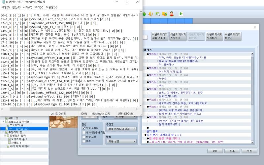Click the event name input field
Image resolution: width=264 pixels, height=165 pixels.
point(145,37)
